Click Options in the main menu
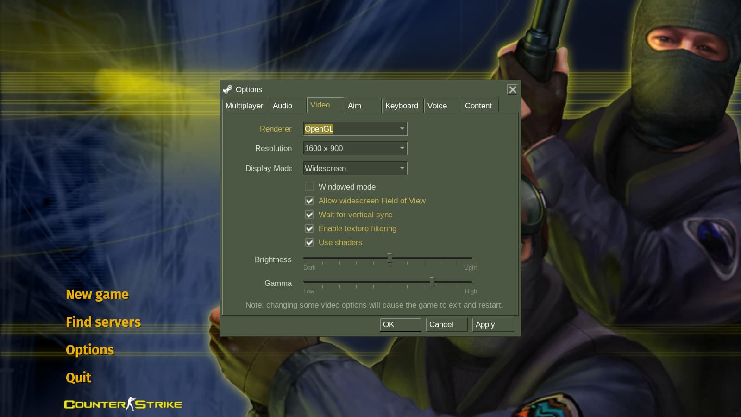741x417 pixels. tap(90, 350)
